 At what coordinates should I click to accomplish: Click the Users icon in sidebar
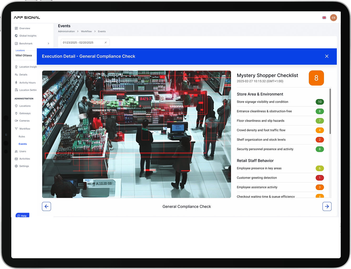tap(16, 152)
